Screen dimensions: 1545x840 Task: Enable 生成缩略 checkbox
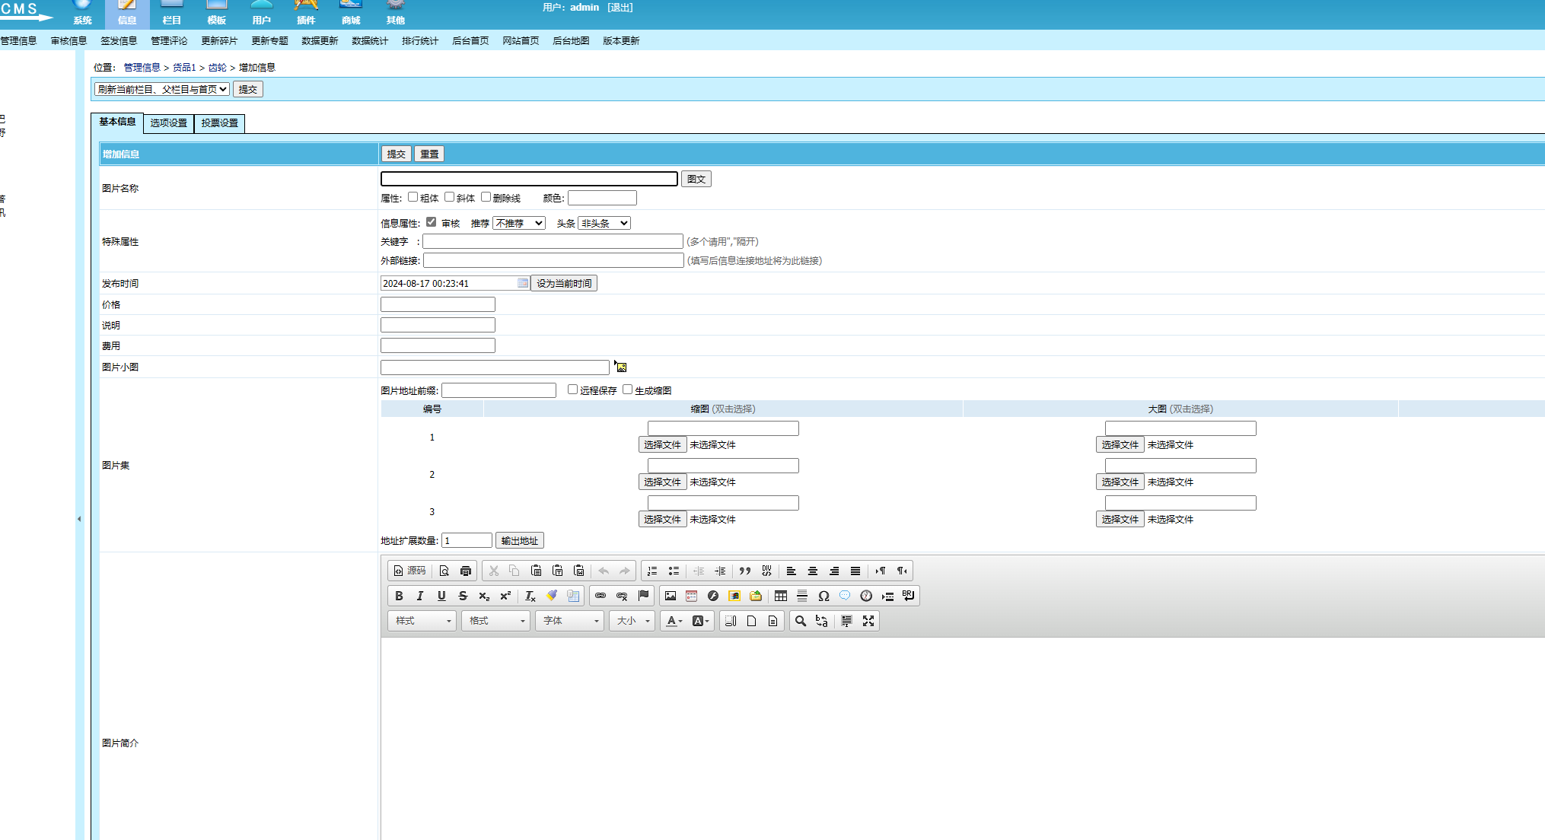(x=630, y=389)
